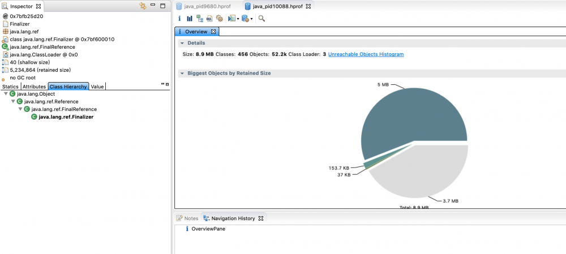The image size is (566, 254).
Task: Close the Inspector view tab
Action: click(38, 6)
